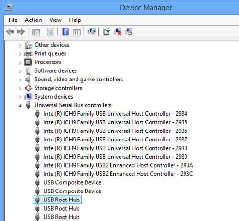
Task: Select the Print queues category
Action: (x=50, y=53)
